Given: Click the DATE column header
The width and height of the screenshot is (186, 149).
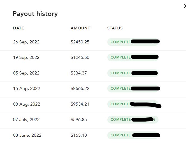Looking at the screenshot, I should (x=18, y=28).
